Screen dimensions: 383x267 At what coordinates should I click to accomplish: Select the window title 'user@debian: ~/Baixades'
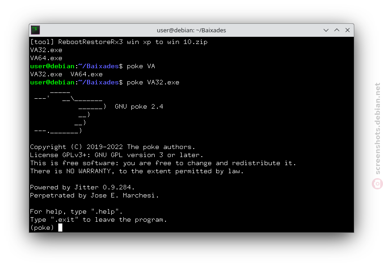click(x=191, y=31)
